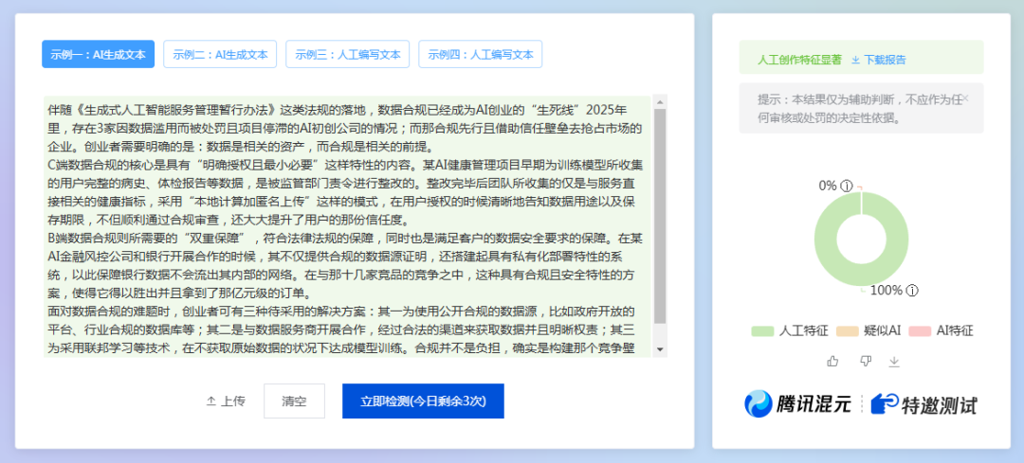Viewport: 1024px width, 463px height.
Task: Toggle the AI特征 legend swatch
Action: coord(920,331)
